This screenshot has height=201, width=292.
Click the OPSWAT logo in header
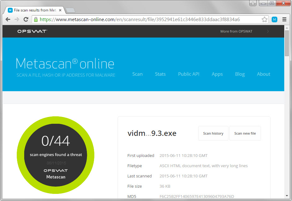32,31
